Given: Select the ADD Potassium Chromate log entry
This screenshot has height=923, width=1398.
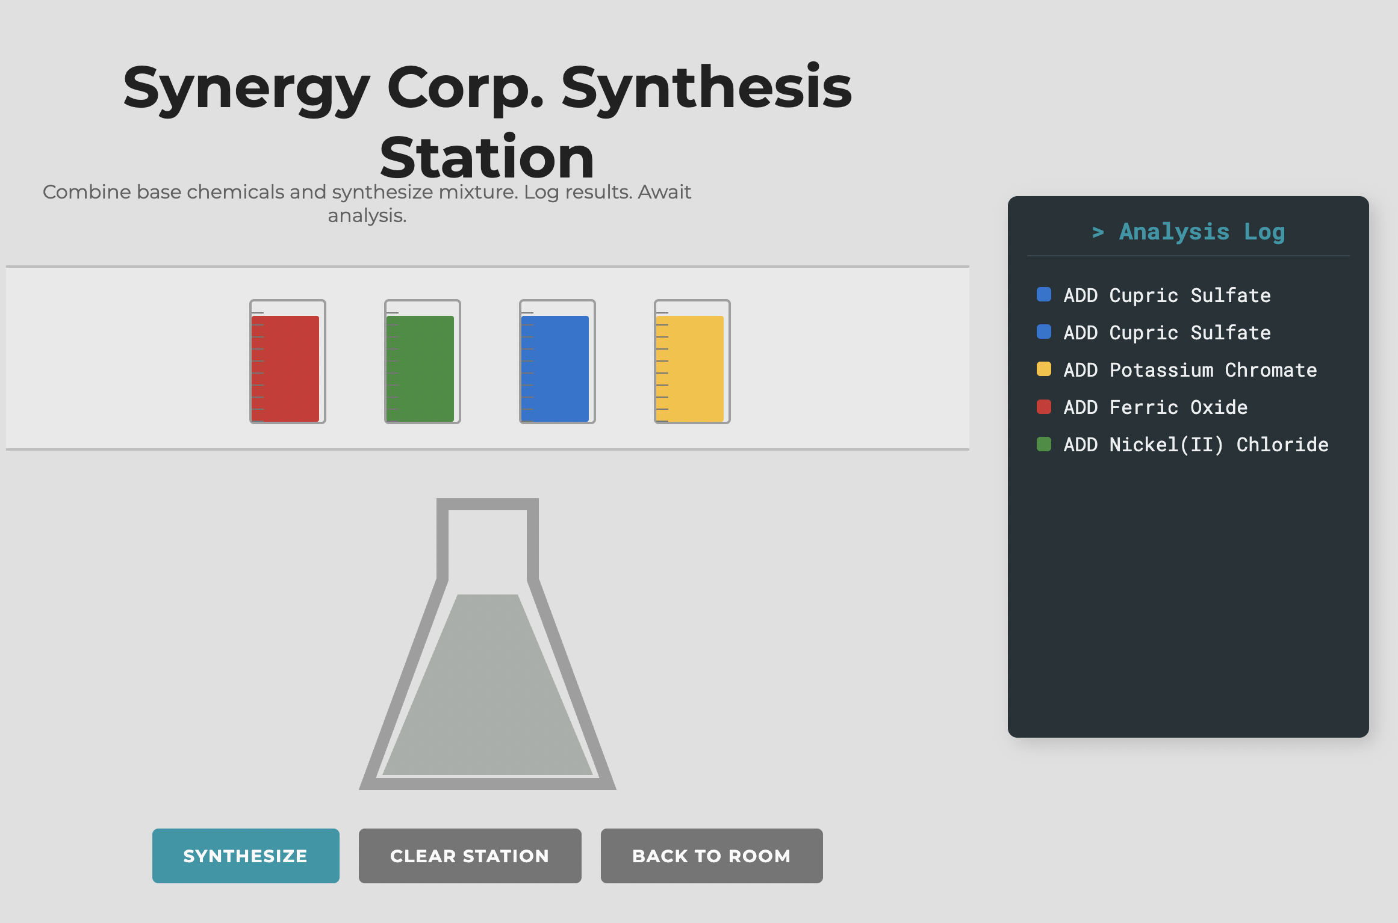Looking at the screenshot, I should pos(1190,370).
